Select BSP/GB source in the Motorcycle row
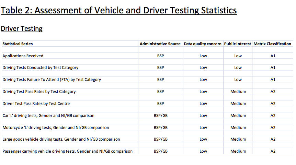This screenshot has width=296, height=165. (161, 128)
